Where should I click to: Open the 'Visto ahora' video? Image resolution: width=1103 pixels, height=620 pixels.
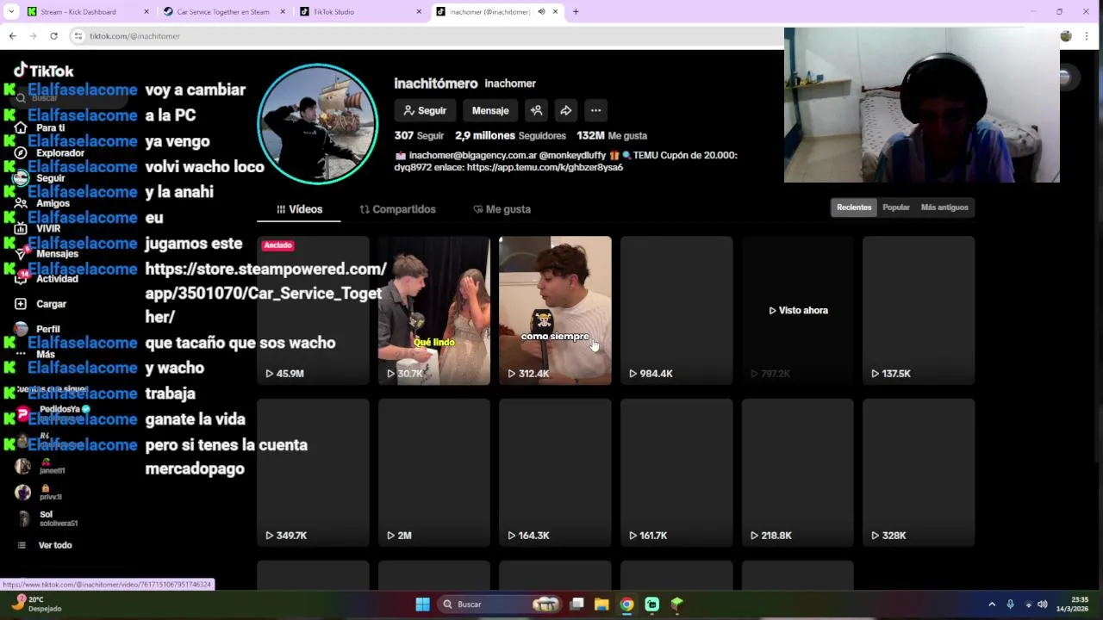tap(798, 310)
